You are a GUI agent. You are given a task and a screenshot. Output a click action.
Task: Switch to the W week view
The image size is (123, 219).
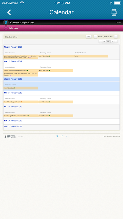(104, 42)
